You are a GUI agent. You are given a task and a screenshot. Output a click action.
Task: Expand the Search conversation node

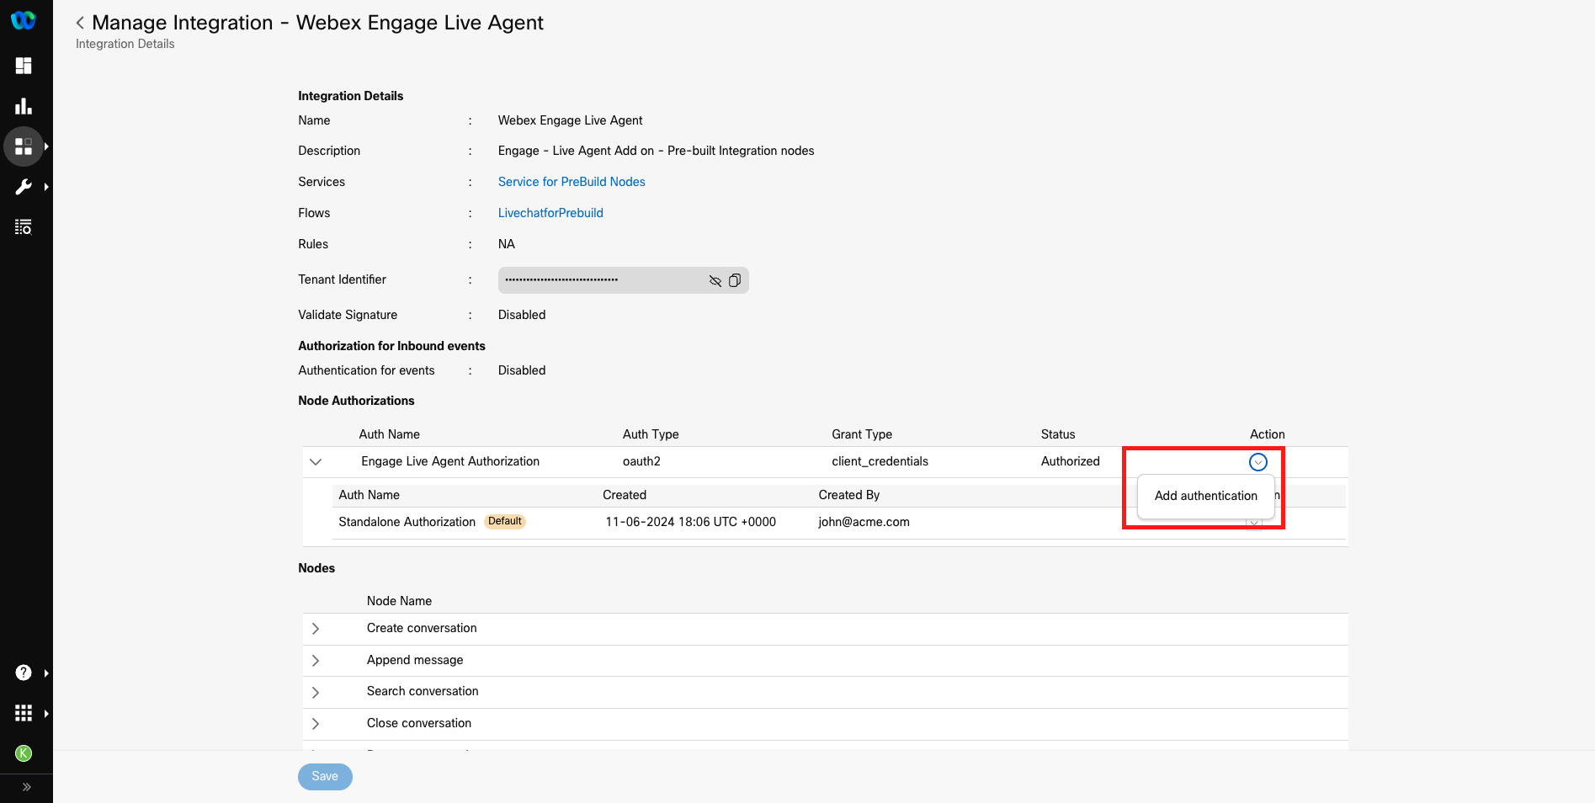[x=316, y=692]
